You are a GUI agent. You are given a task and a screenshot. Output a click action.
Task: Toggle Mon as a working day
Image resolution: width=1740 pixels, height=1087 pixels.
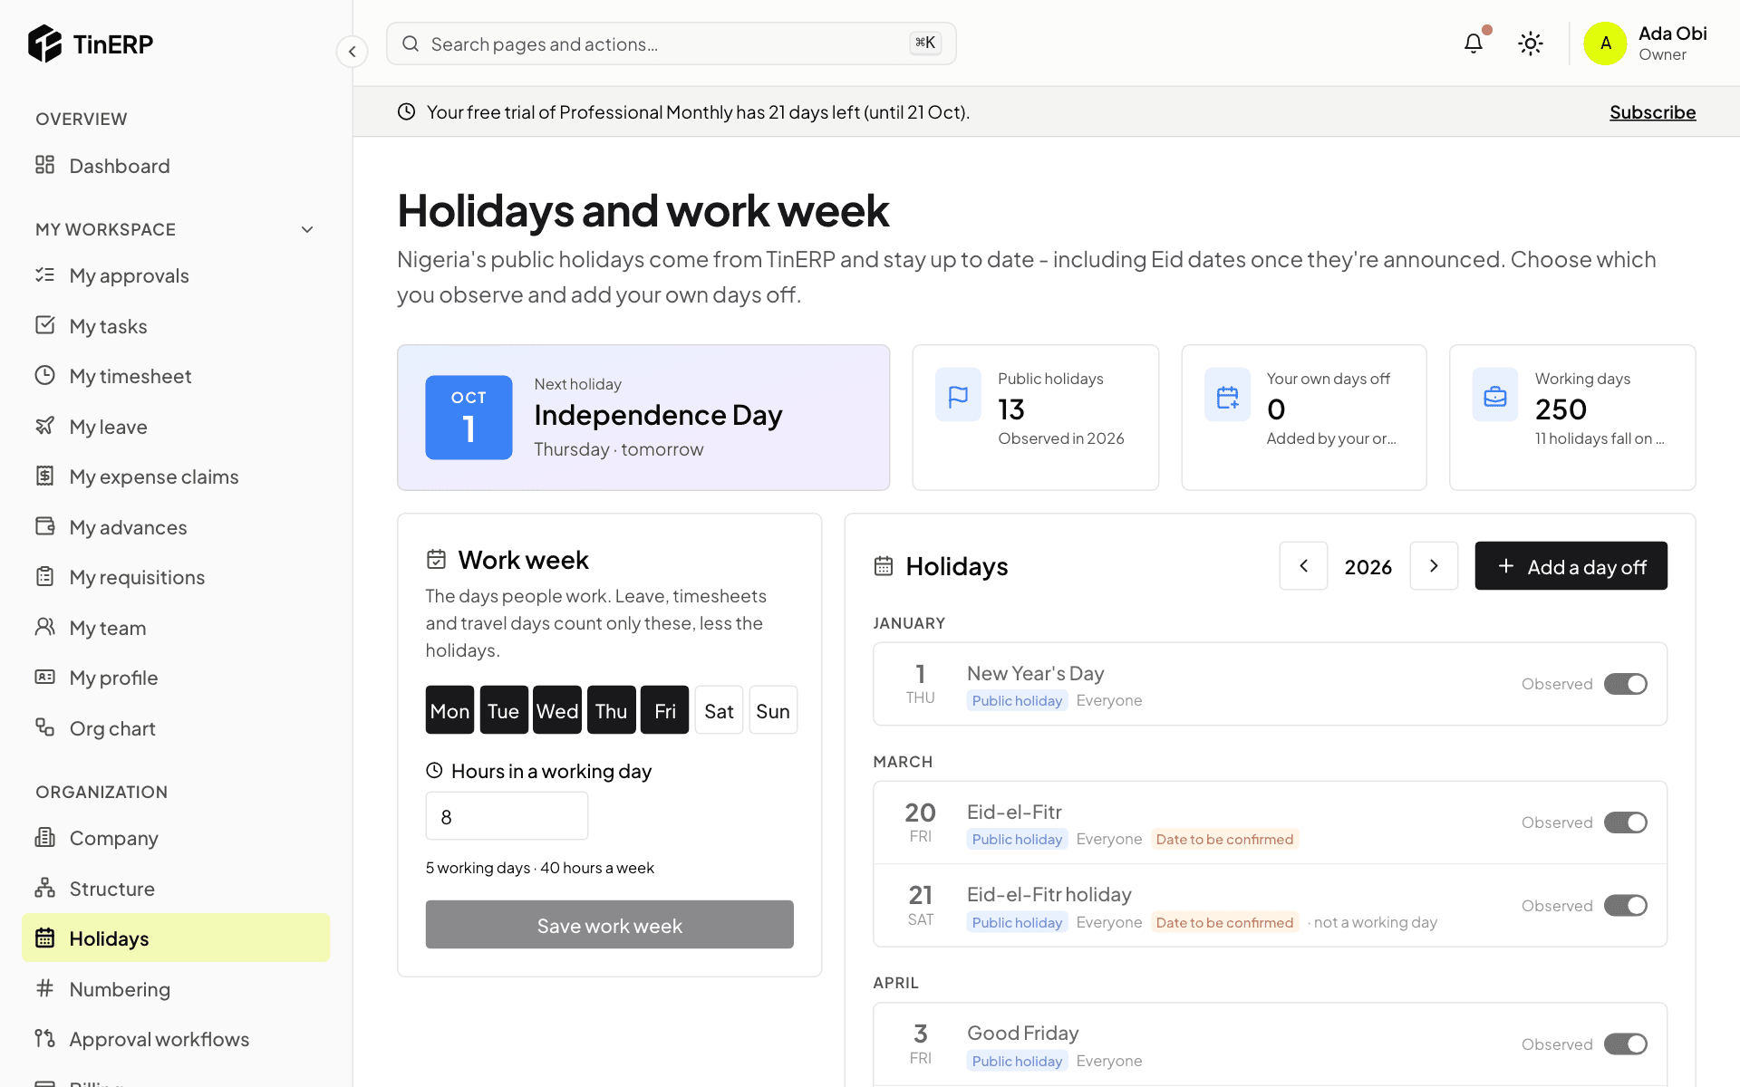[x=449, y=710]
